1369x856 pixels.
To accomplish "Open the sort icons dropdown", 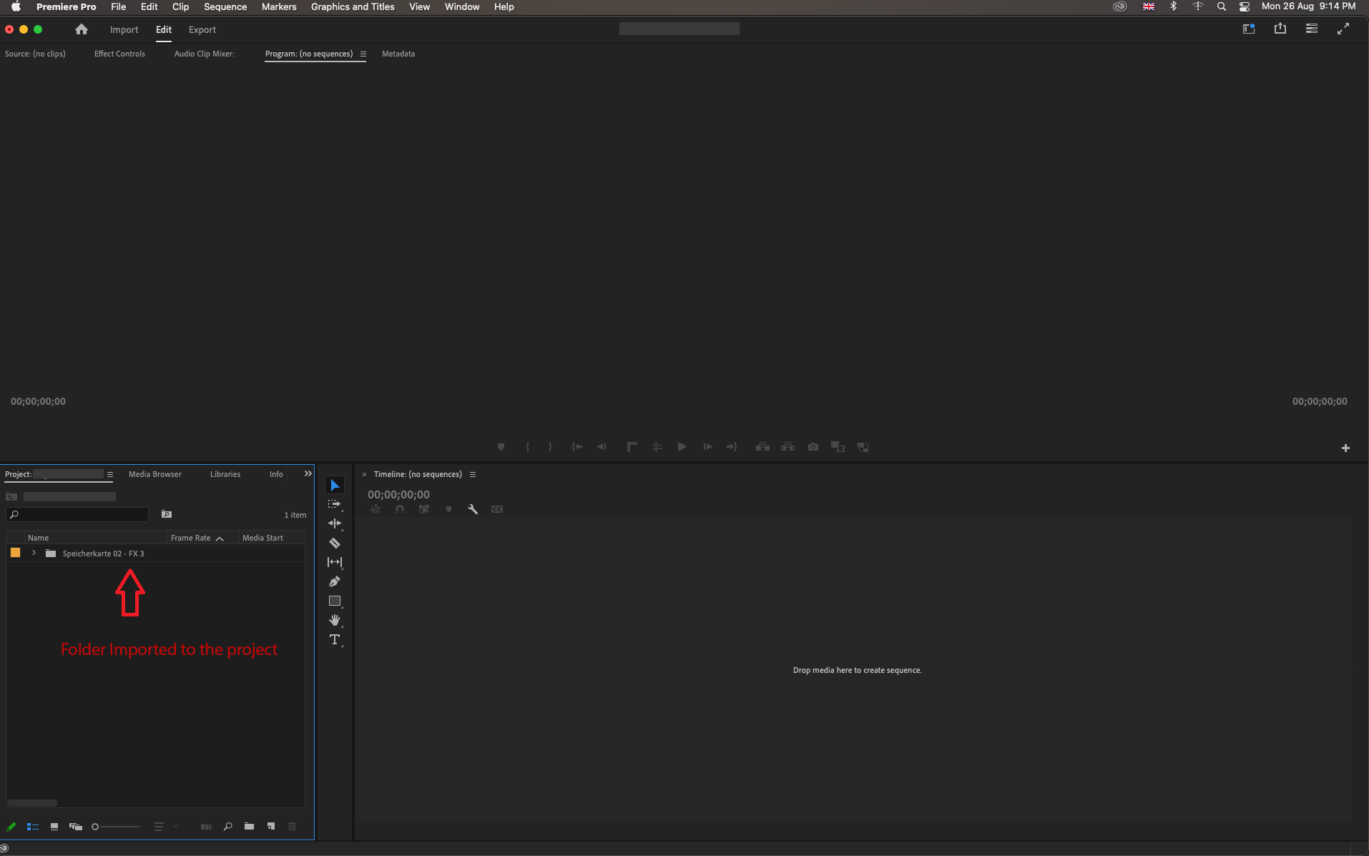I will coord(166,827).
